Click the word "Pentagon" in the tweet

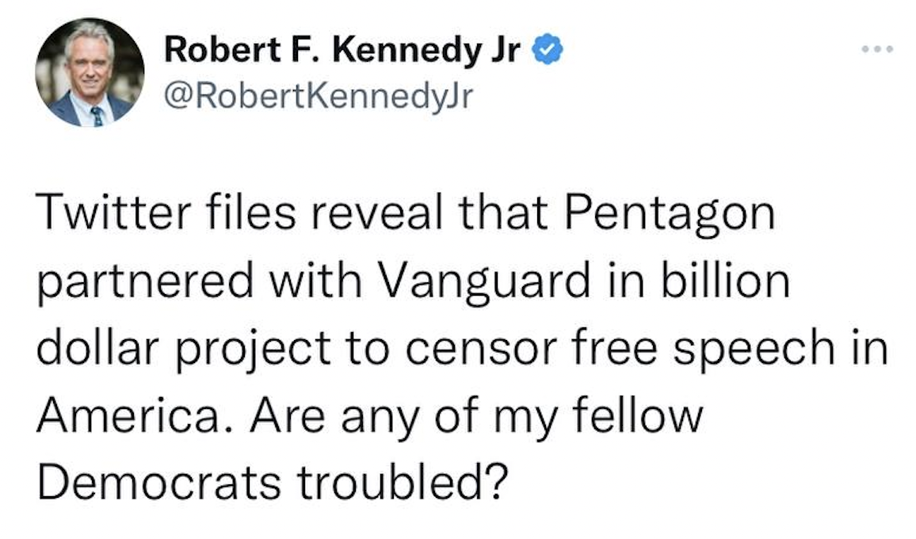click(683, 214)
